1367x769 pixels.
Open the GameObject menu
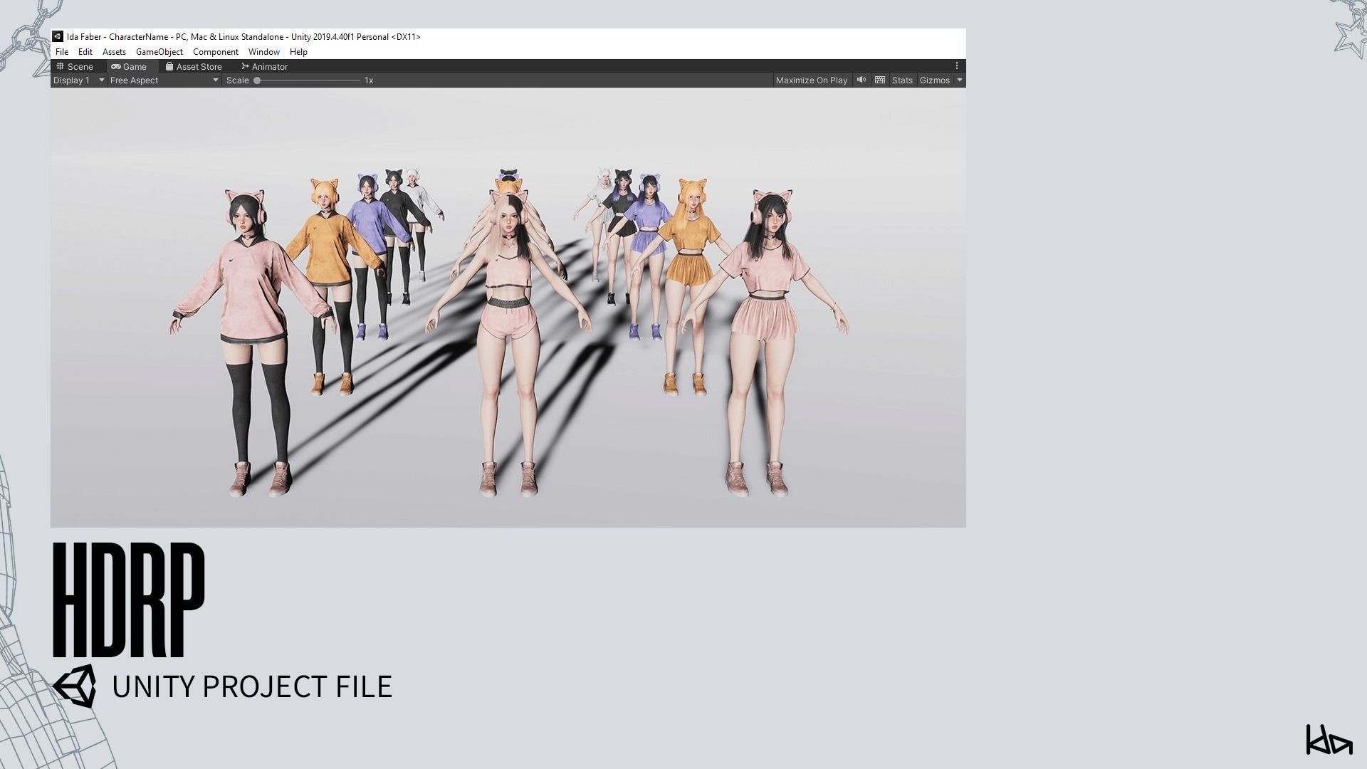159,52
